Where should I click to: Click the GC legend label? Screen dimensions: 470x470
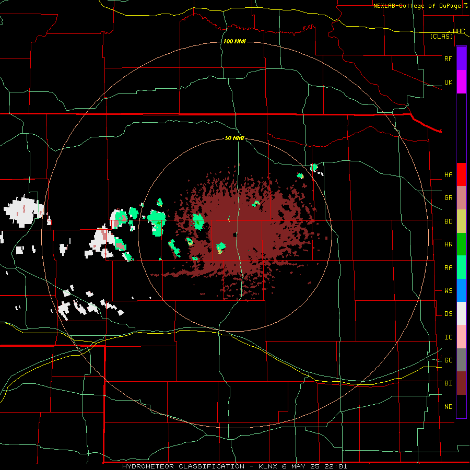pos(448,360)
